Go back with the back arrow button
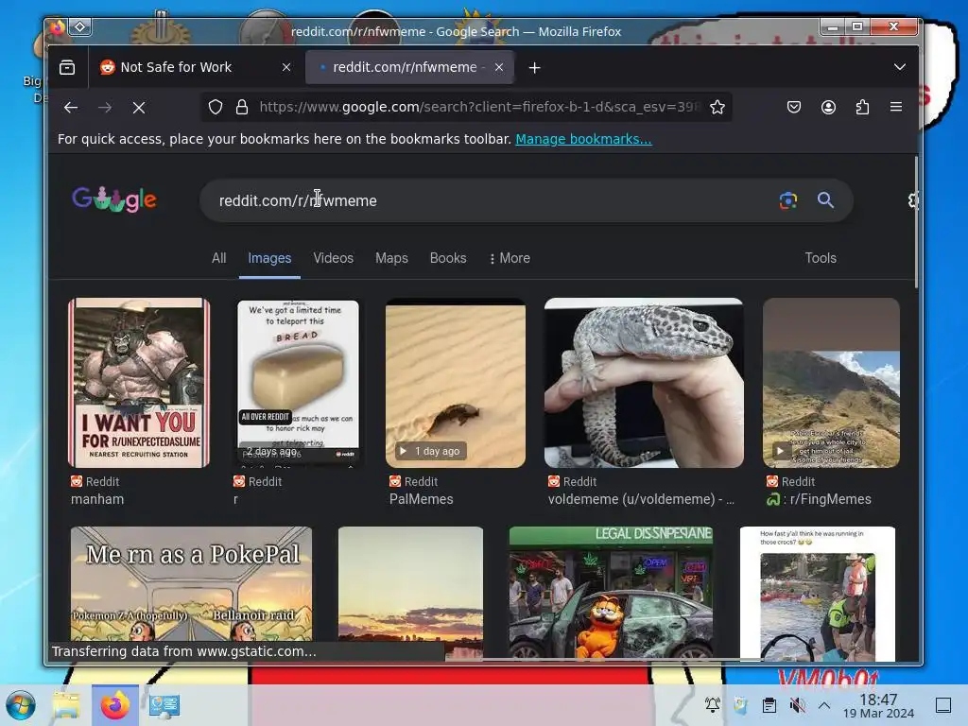The height and width of the screenshot is (726, 968). pos(71,108)
